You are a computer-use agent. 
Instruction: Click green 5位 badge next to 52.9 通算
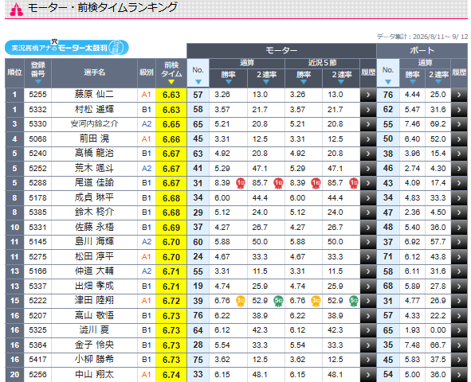[x=278, y=301]
